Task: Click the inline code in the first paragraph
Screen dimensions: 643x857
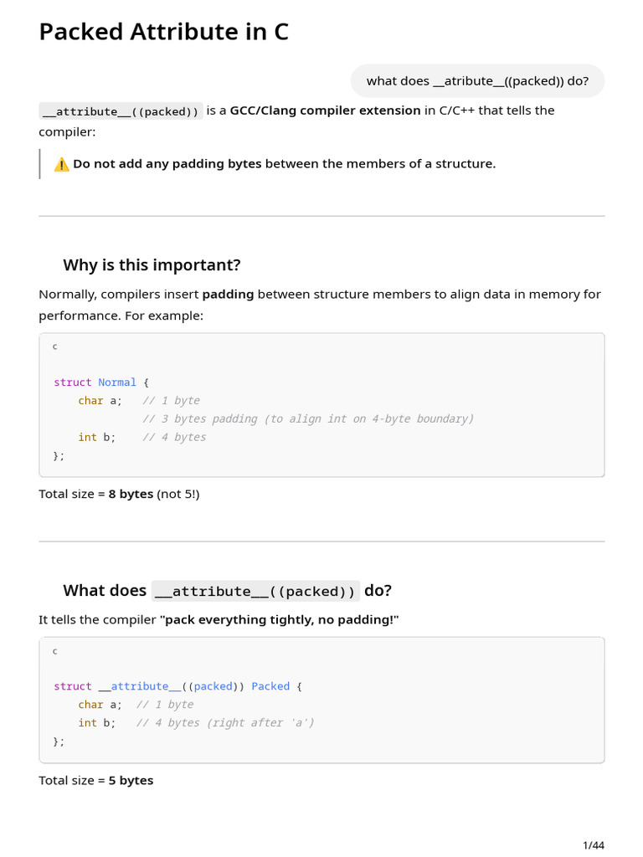Action: click(121, 111)
